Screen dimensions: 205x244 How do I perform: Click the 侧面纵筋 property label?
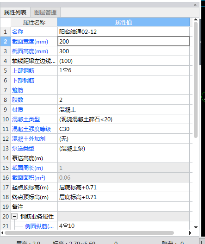pyautogui.click(x=39, y=226)
